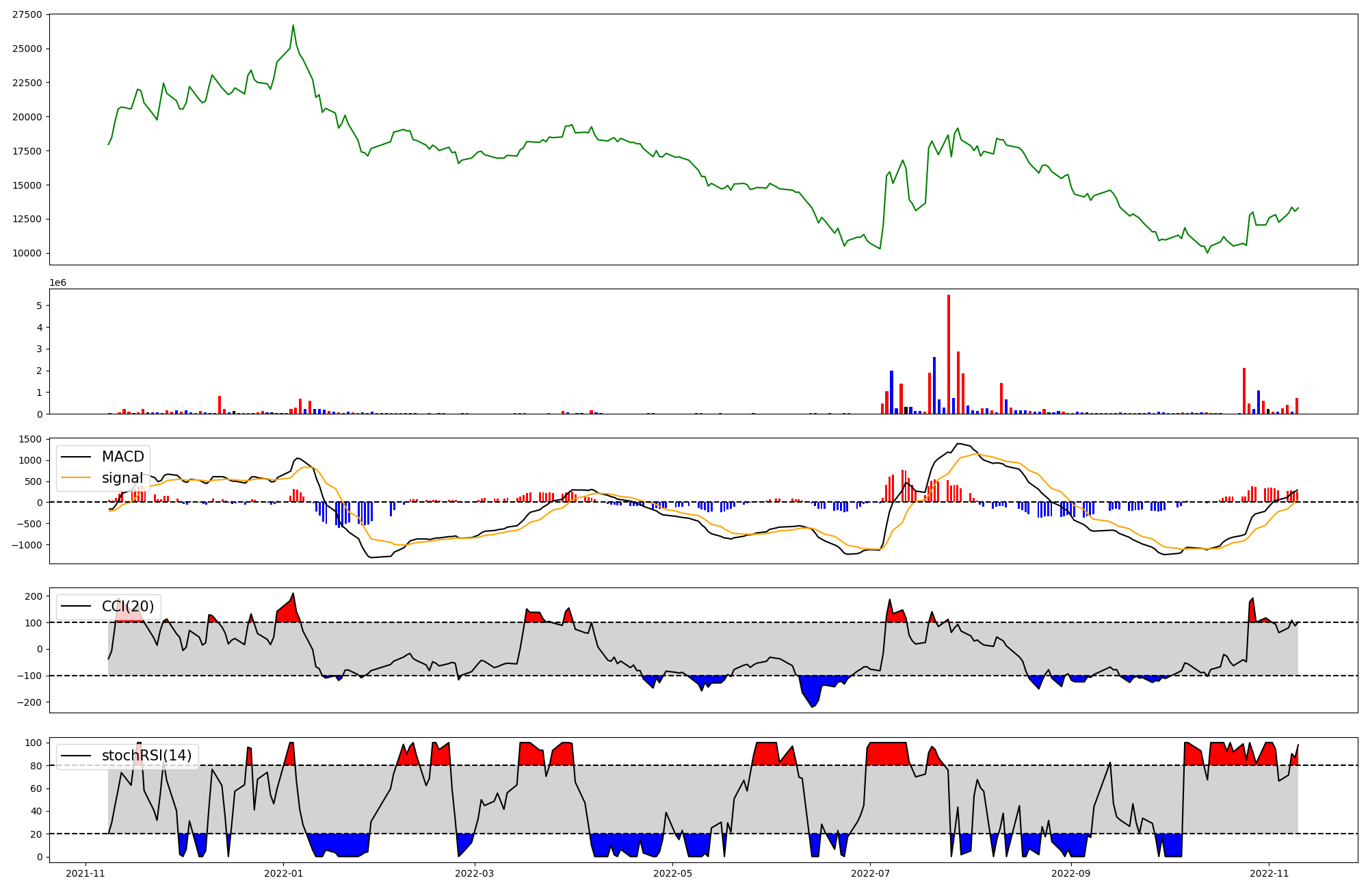Screen dimensions: 1368x889
Task: Click the 2022-09 x-axis date label
Action: [1070, 873]
